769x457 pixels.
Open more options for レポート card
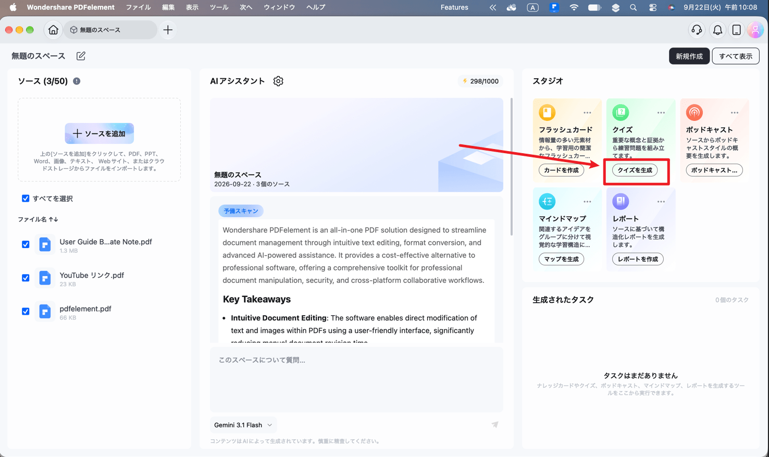(x=661, y=202)
